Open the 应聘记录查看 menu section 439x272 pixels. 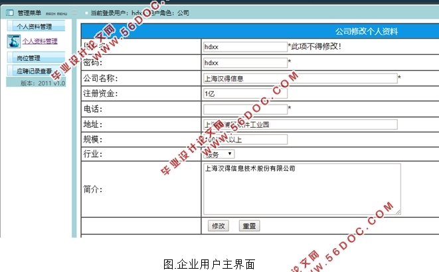pyautogui.click(x=36, y=71)
